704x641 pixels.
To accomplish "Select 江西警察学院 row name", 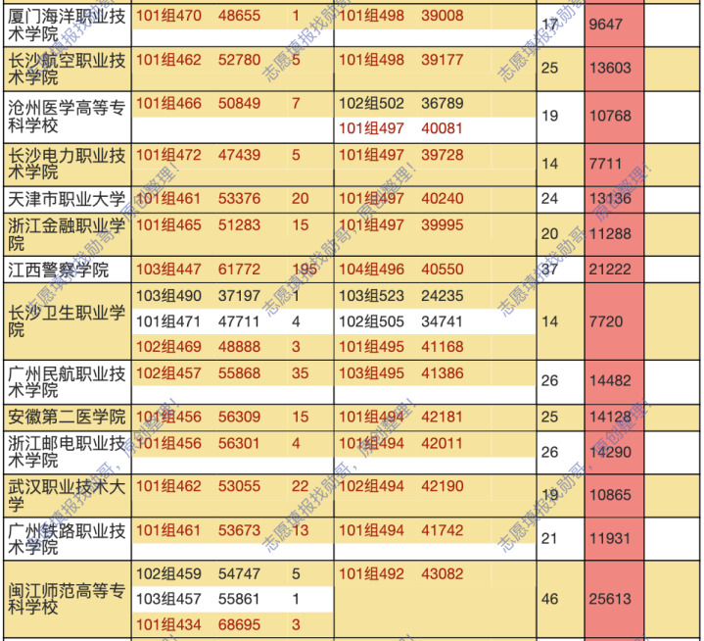I will coord(59,270).
